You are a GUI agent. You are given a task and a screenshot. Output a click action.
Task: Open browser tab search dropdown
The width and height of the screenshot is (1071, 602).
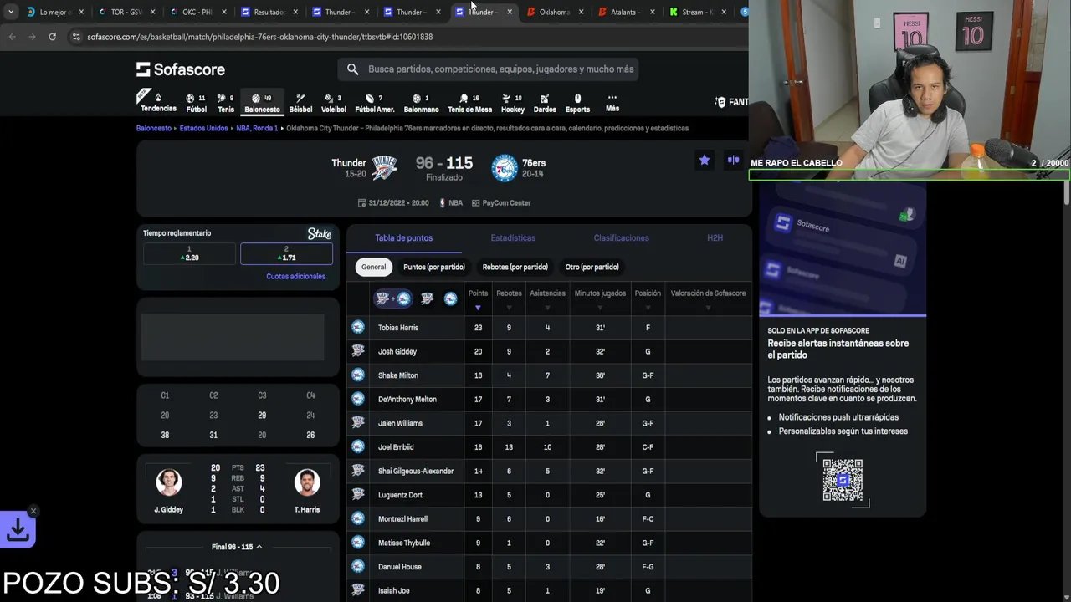point(10,12)
